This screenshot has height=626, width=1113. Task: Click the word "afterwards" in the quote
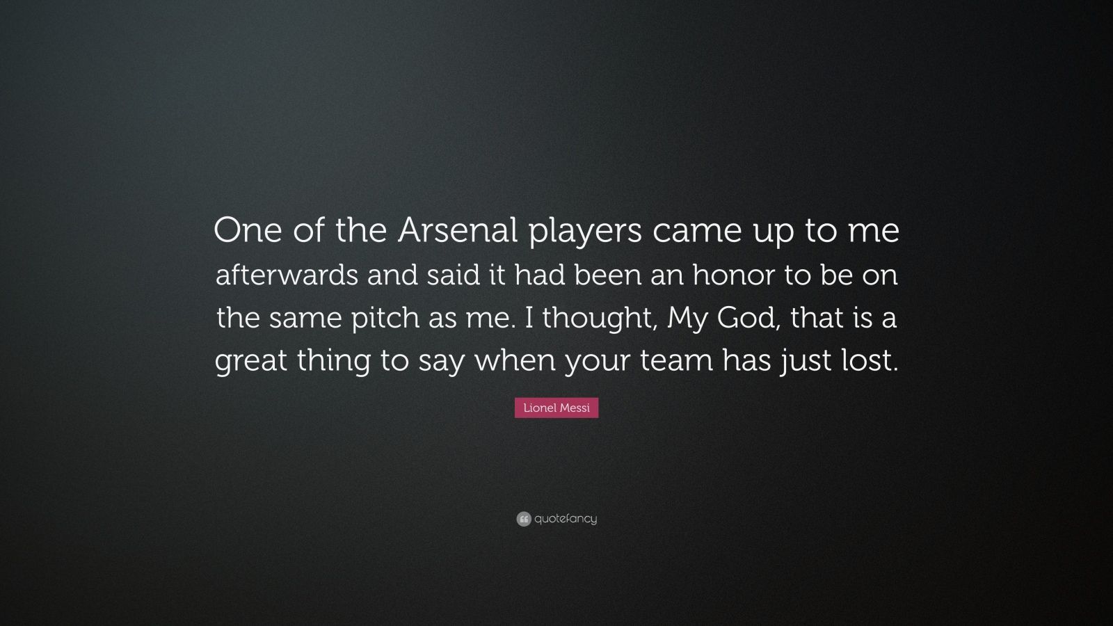pos(287,275)
